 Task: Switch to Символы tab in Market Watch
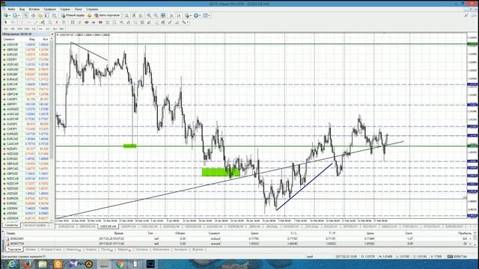11,225
